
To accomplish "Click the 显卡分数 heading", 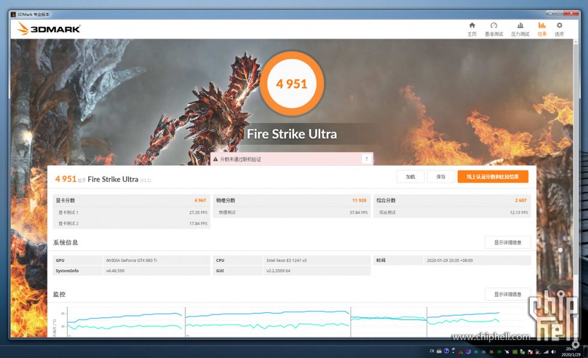I will coord(65,201).
